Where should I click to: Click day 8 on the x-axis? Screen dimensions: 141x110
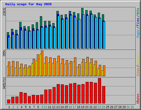click(x=38, y=107)
